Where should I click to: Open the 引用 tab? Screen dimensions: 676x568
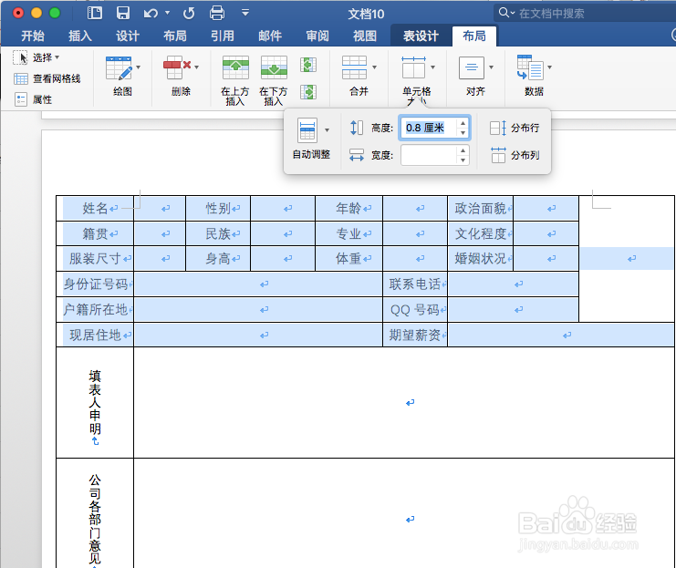pyautogui.click(x=223, y=36)
